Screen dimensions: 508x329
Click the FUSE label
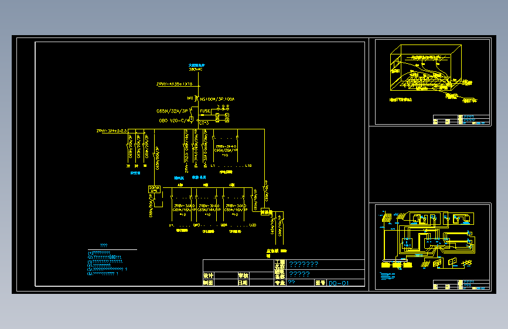[x=205, y=111]
